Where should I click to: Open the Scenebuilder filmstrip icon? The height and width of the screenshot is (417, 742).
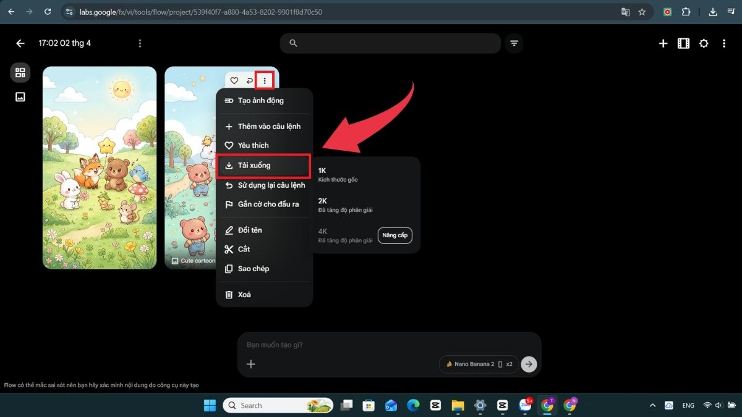pos(683,43)
